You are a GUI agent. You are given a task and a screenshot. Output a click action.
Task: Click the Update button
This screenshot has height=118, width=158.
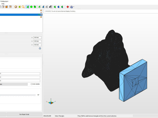14,84
